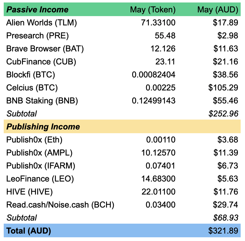Viewport: 245px width, 241px height.
Task: Select the 'Brave Browser (BAT)' cell
Action: tap(45, 49)
